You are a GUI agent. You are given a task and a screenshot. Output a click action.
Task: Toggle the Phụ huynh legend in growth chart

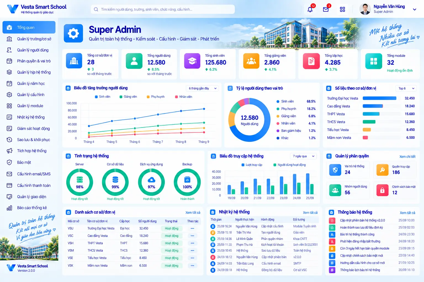(x=155, y=97)
